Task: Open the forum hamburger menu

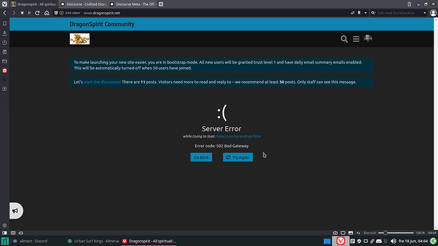Action: [356, 39]
